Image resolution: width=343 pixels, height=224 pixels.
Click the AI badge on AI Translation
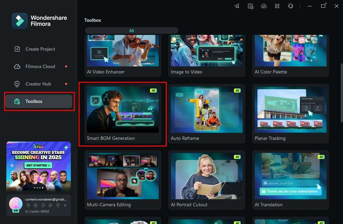321,157
